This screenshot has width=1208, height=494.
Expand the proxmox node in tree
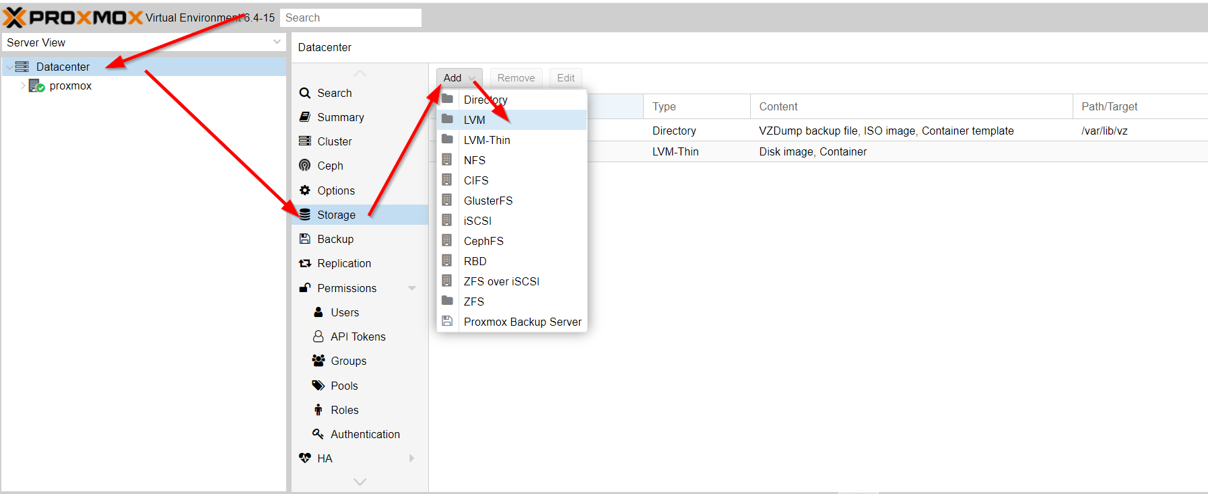(23, 85)
